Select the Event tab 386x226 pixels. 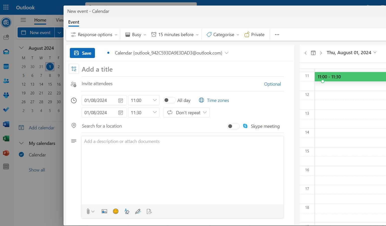74,22
